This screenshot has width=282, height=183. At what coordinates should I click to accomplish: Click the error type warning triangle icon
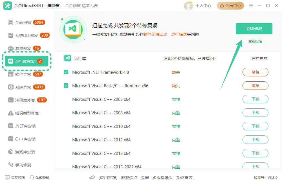coord(11,113)
